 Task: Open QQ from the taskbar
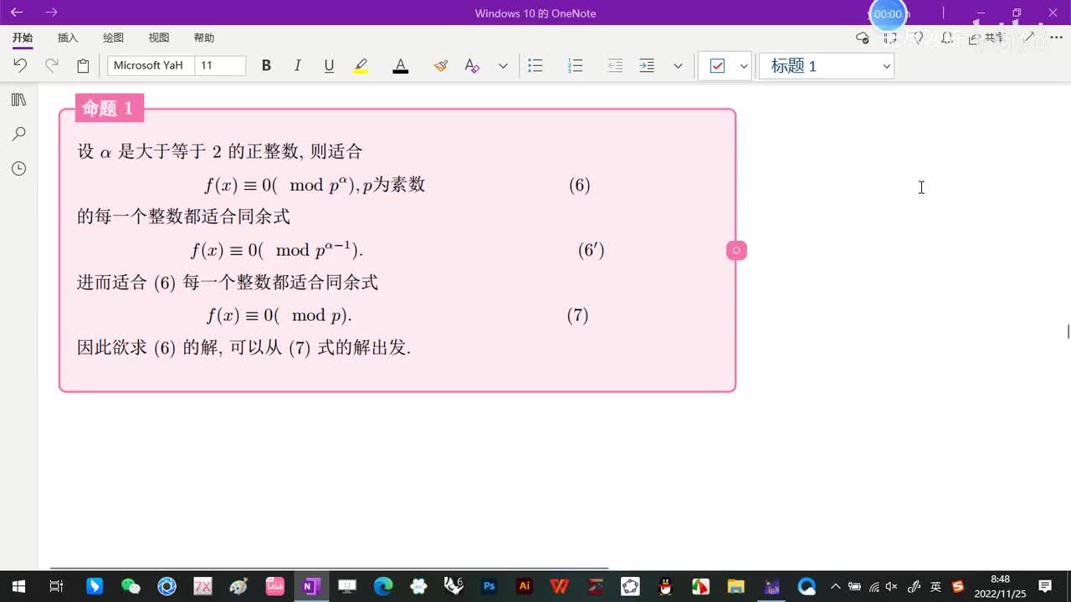(665, 586)
